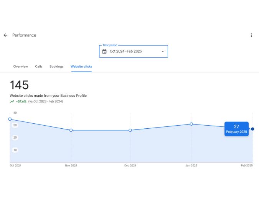Click the Jan 2025 data point marker
The width and height of the screenshot is (259, 199).
click(x=191, y=124)
